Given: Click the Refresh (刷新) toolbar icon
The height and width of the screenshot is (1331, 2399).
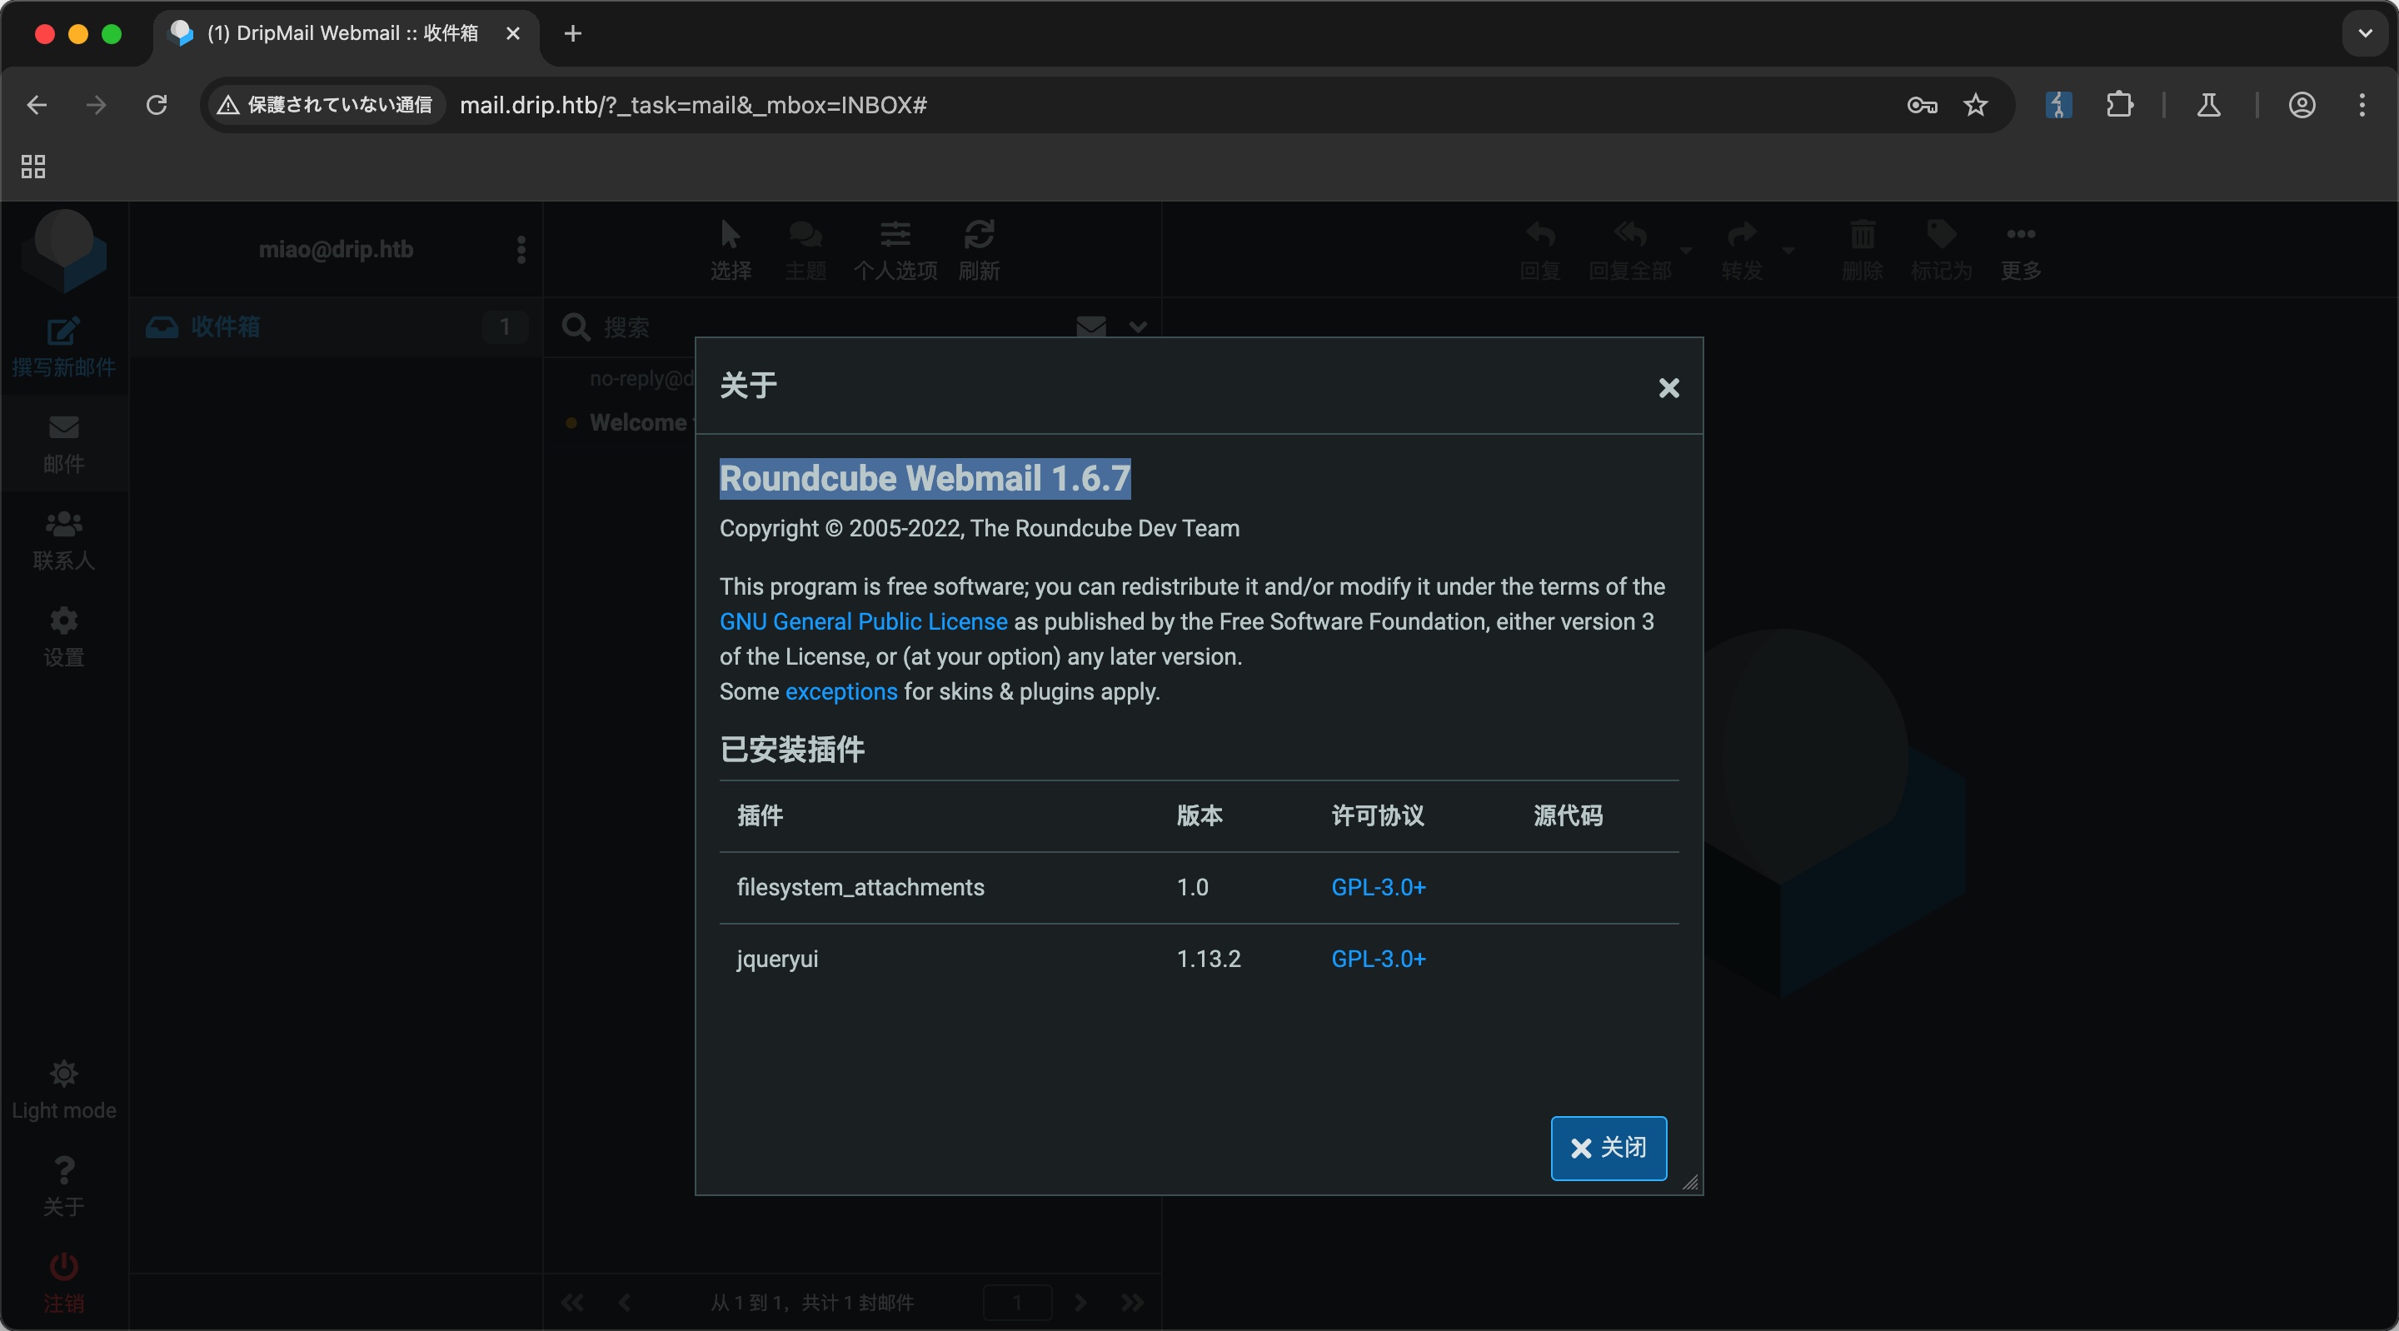Looking at the screenshot, I should click(x=979, y=235).
